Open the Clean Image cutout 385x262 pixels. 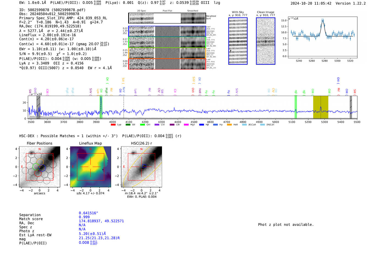pyautogui.click(x=266, y=41)
